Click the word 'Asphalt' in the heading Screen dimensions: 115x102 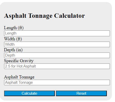15,16
